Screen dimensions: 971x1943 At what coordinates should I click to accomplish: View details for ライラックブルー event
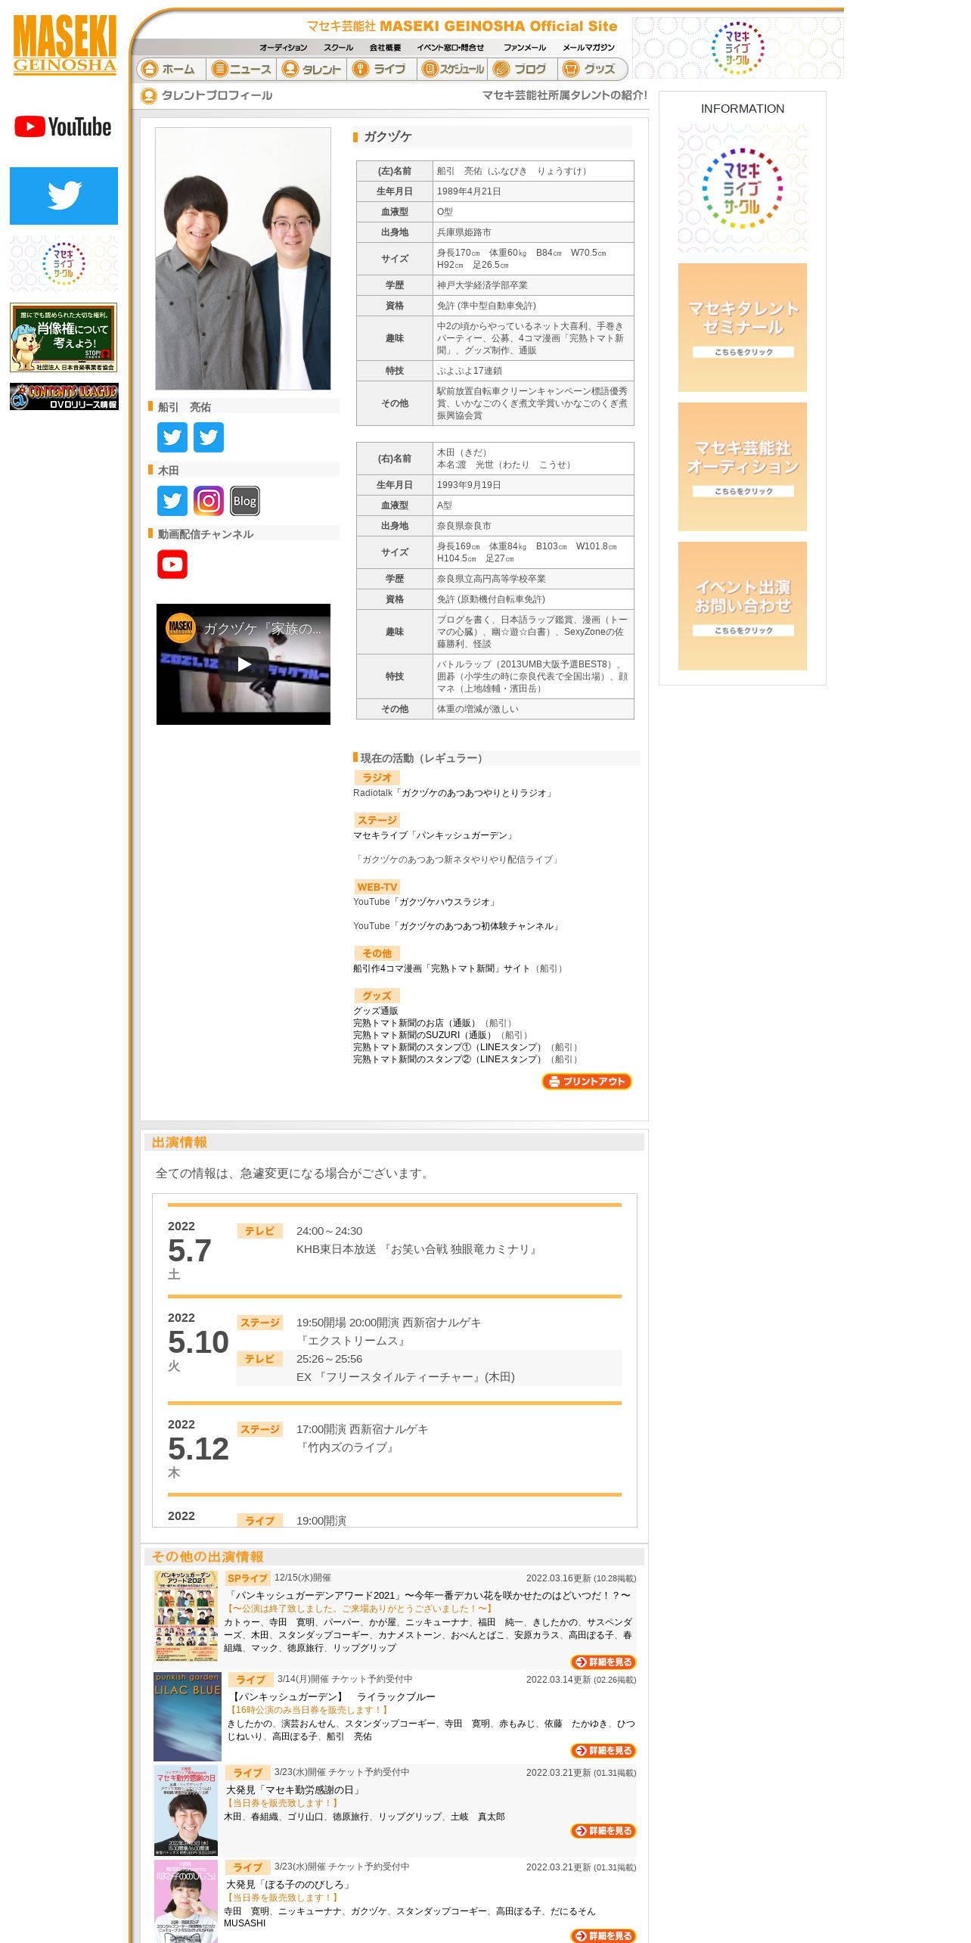click(603, 1751)
